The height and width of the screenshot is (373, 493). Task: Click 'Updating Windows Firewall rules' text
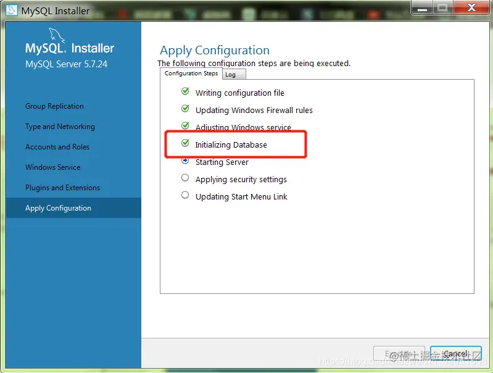click(254, 111)
